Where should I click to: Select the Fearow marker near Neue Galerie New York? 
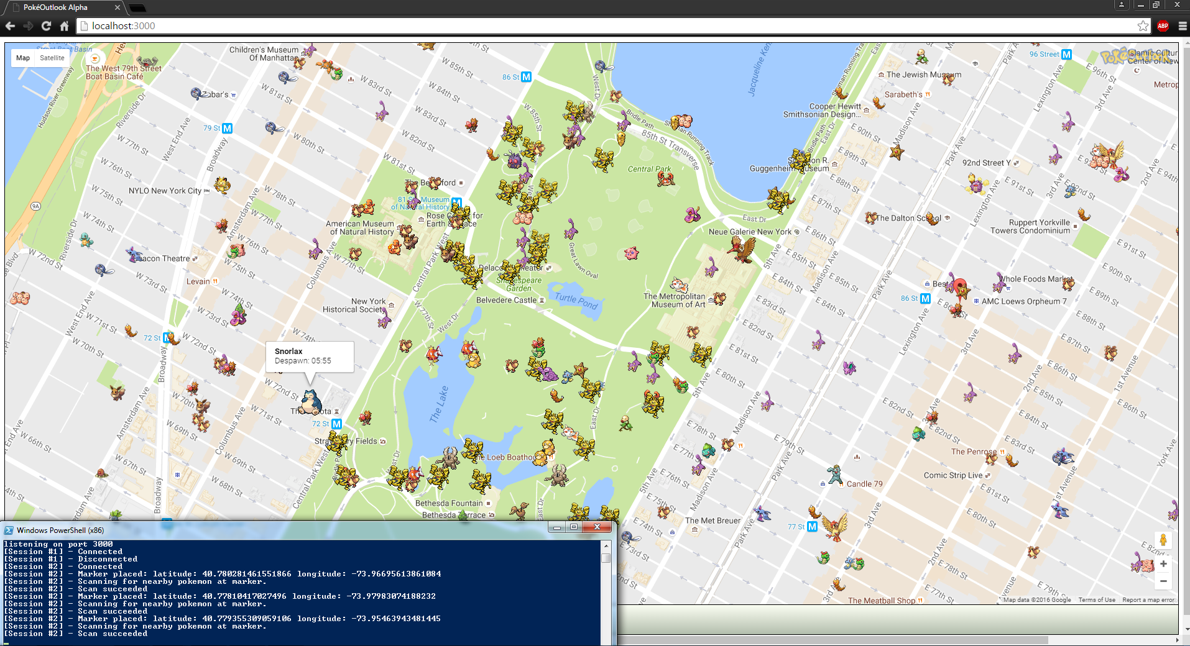(x=743, y=249)
